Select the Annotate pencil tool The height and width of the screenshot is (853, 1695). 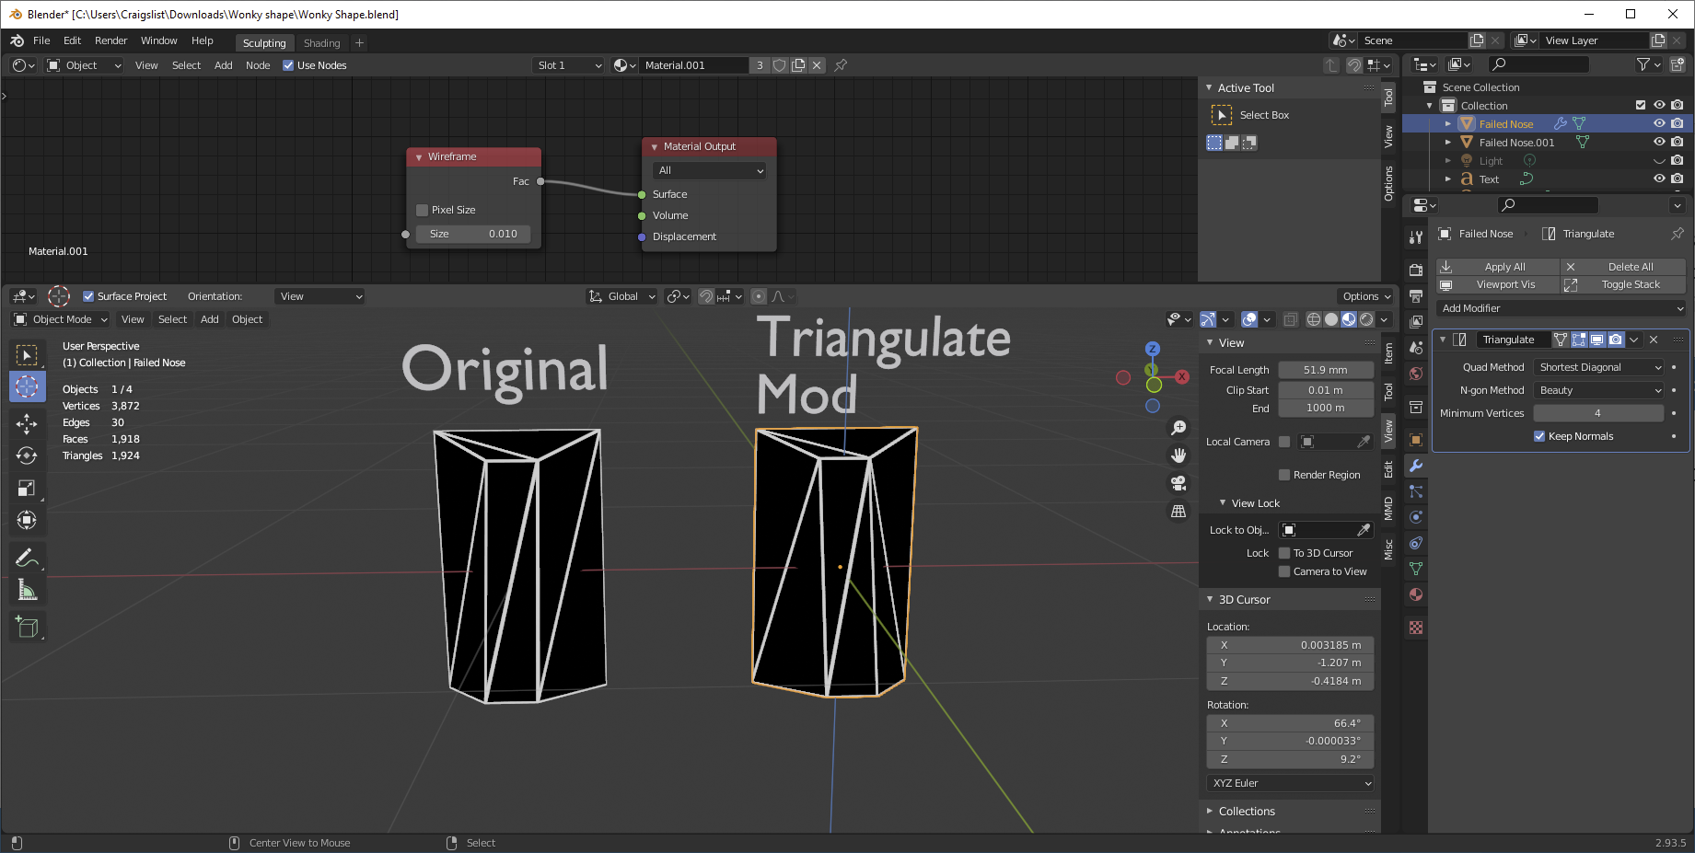[27, 558]
